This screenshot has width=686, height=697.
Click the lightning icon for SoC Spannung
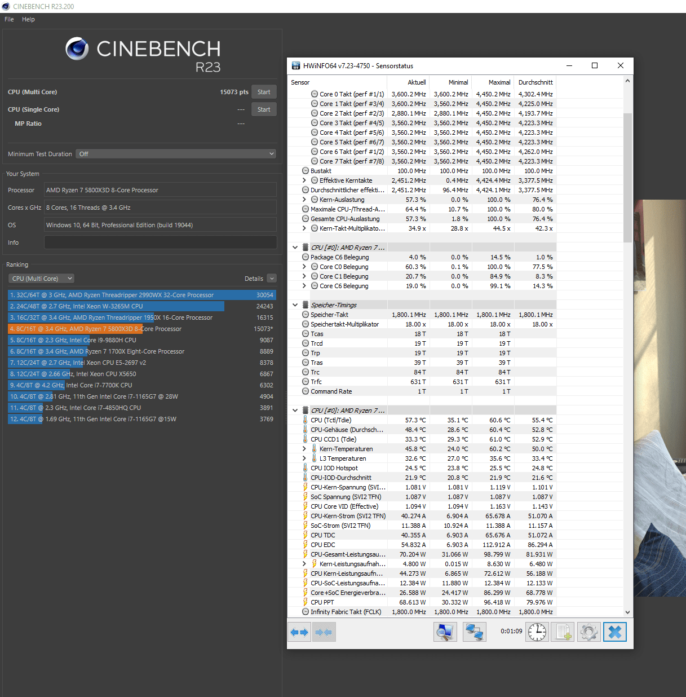pyautogui.click(x=306, y=497)
